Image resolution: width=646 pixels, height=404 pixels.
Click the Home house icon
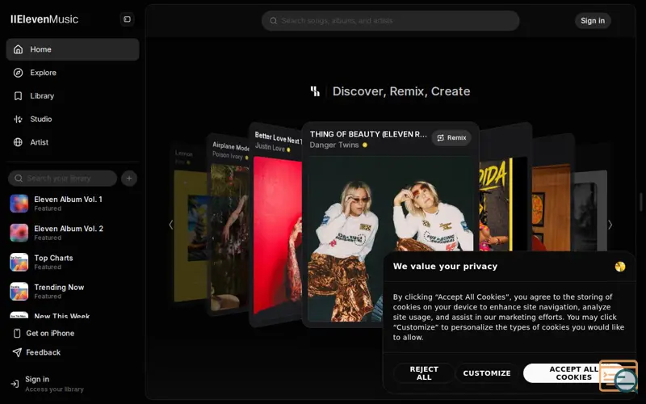[18, 49]
